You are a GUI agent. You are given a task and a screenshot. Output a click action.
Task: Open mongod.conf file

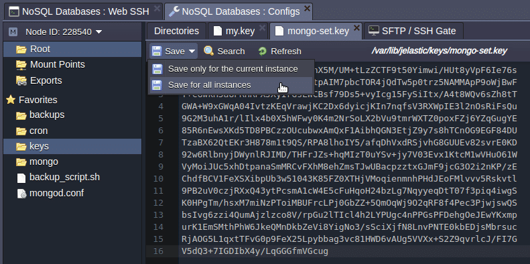point(56,193)
